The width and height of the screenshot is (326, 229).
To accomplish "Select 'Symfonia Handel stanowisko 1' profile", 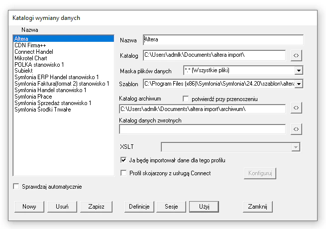I will coord(64,90).
